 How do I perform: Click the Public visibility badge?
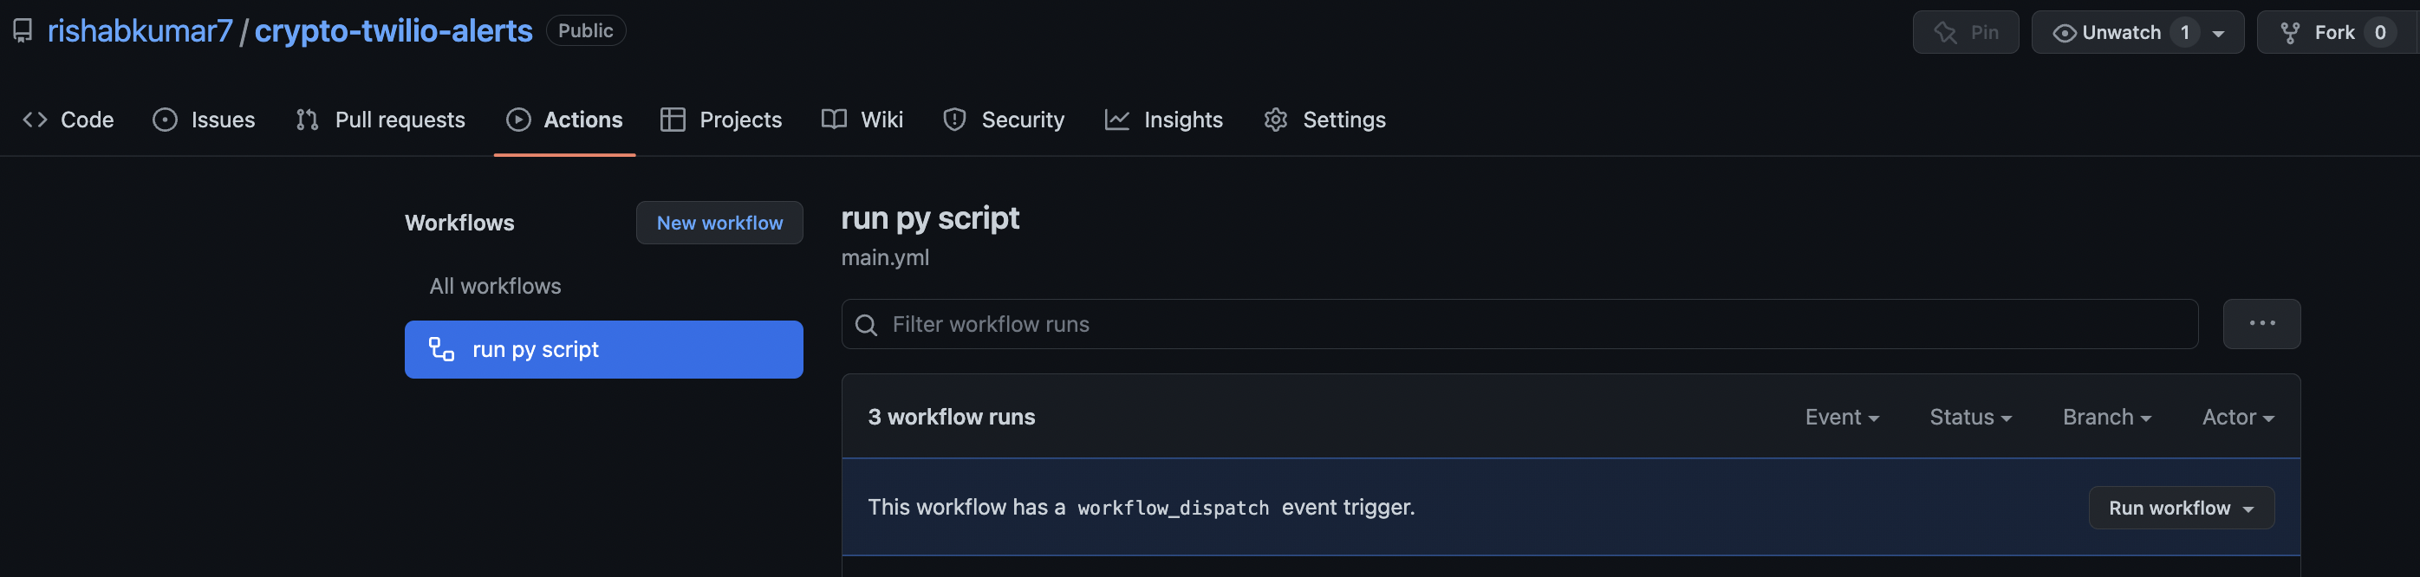point(585,30)
